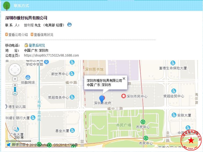Image resolution: width=203 pixels, height=152 pixels.
Task: Click the lock icon next to 登录后可见
Action: pyautogui.click(x=26, y=45)
